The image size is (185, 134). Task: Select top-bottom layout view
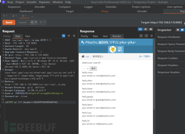pos(146,29)
